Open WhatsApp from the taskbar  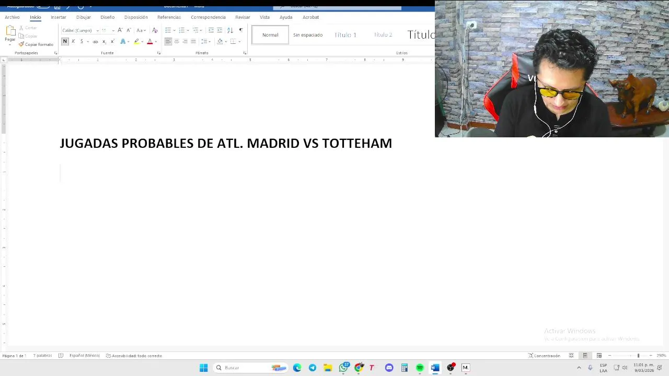(x=343, y=368)
